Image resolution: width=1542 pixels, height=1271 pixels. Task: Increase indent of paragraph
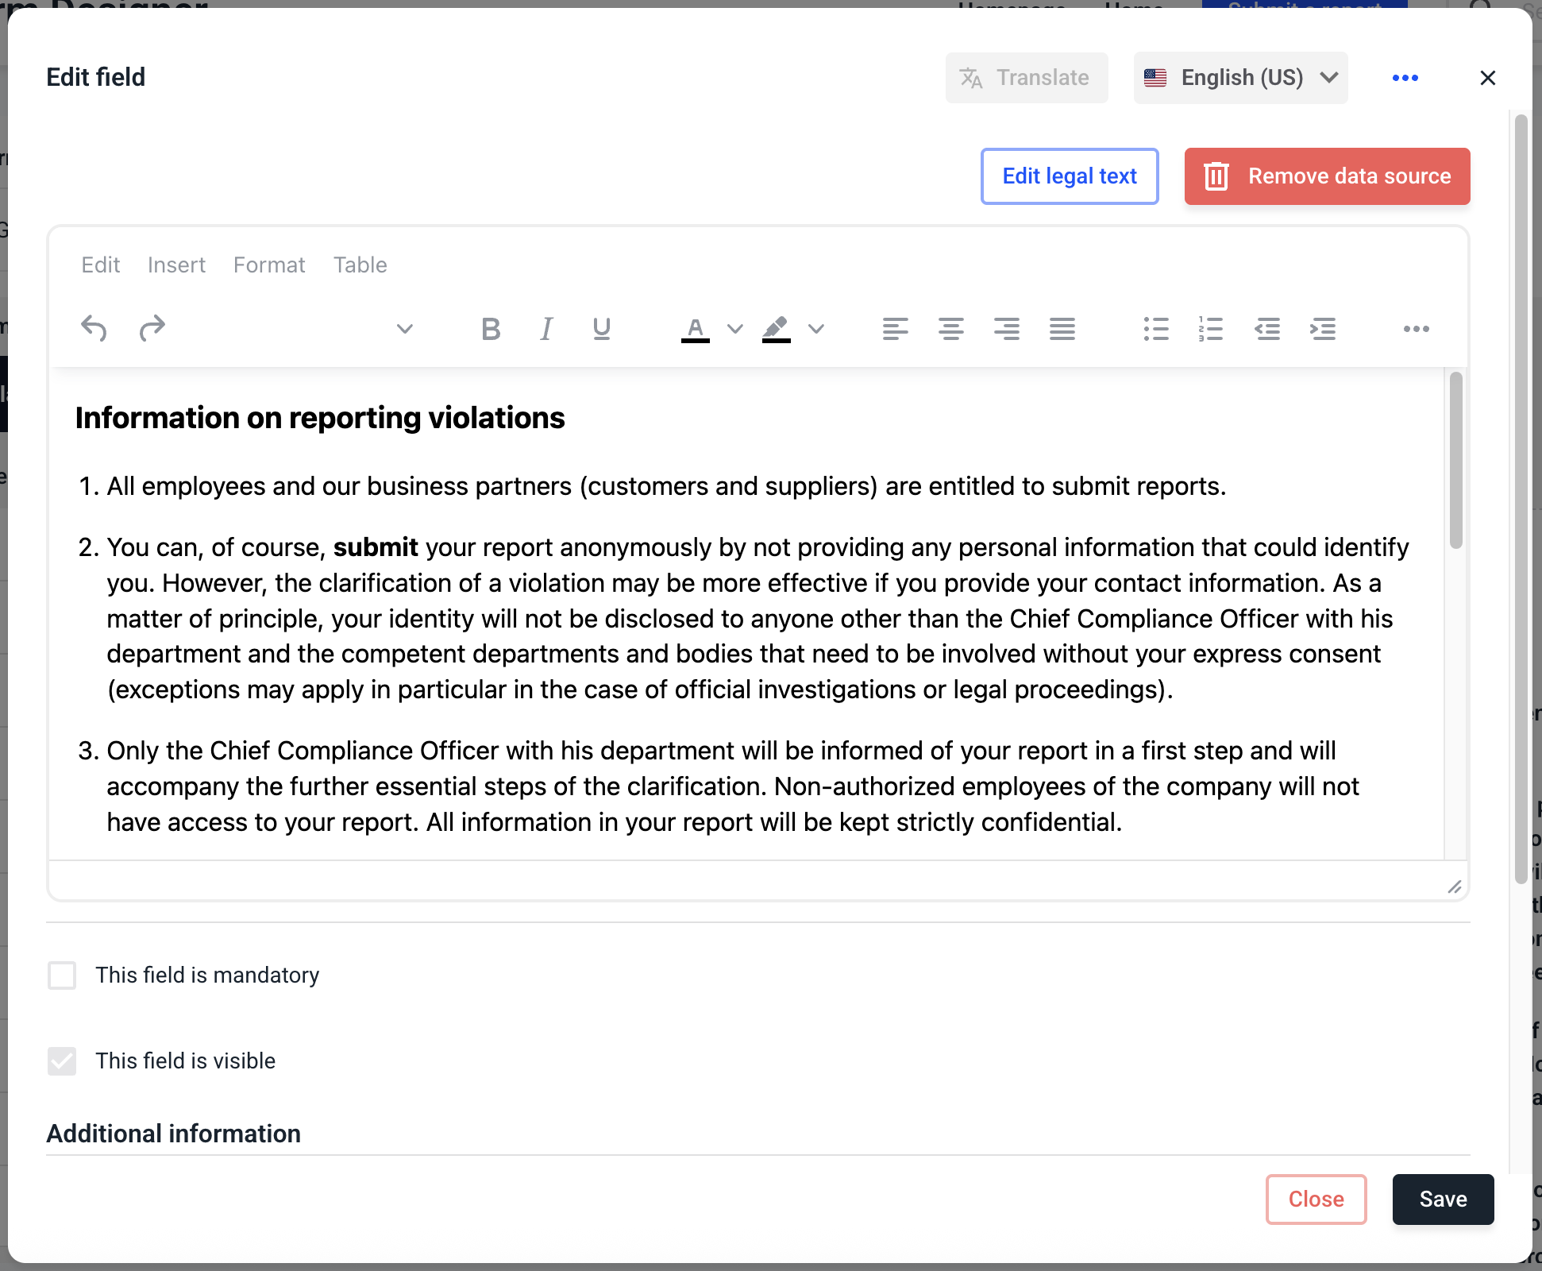coord(1323,328)
